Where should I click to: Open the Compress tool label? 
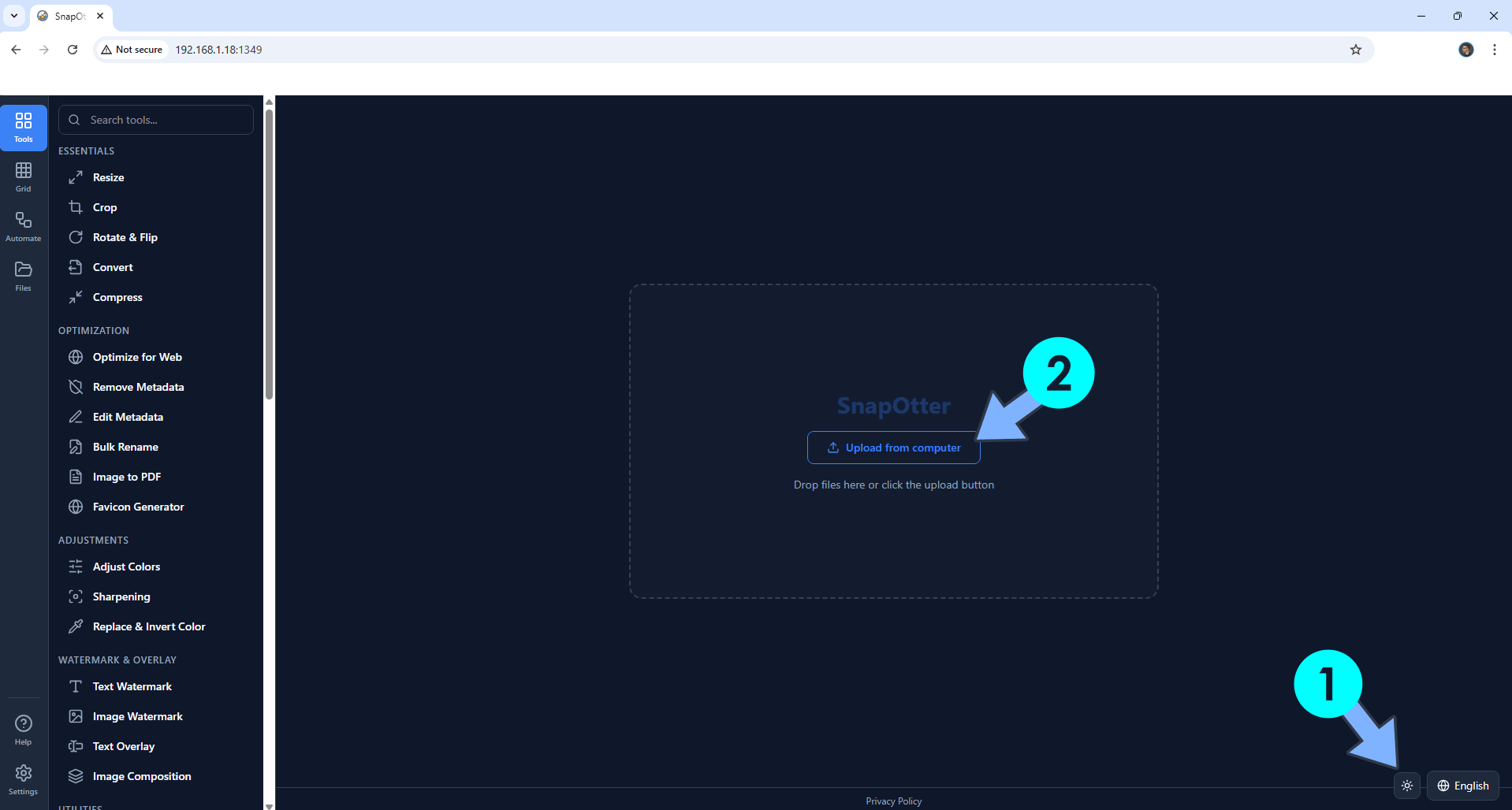[x=117, y=297]
